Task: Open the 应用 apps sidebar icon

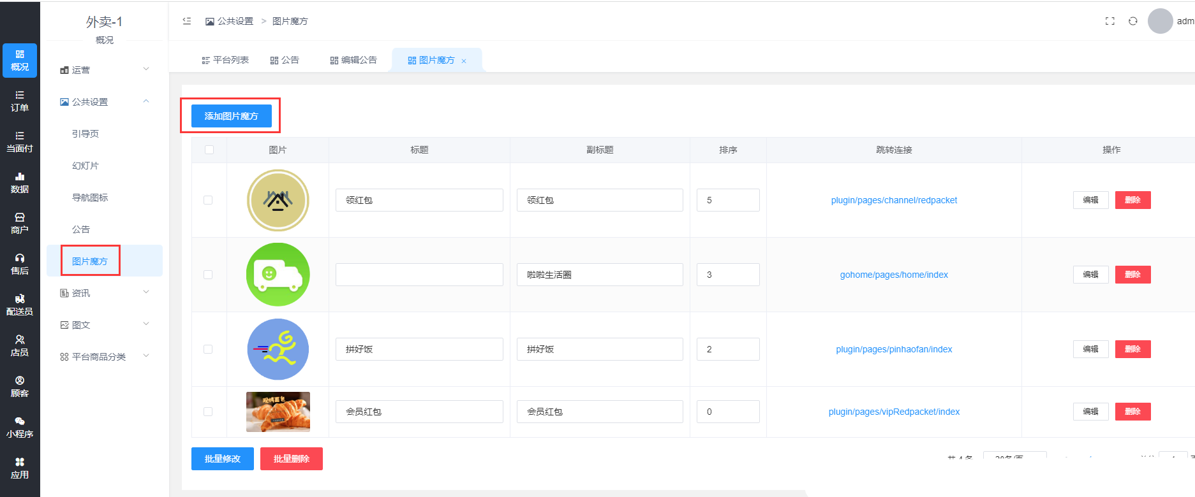Action: 20,468
